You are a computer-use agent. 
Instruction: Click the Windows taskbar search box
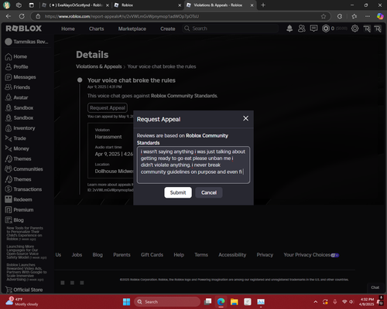pos(167,302)
